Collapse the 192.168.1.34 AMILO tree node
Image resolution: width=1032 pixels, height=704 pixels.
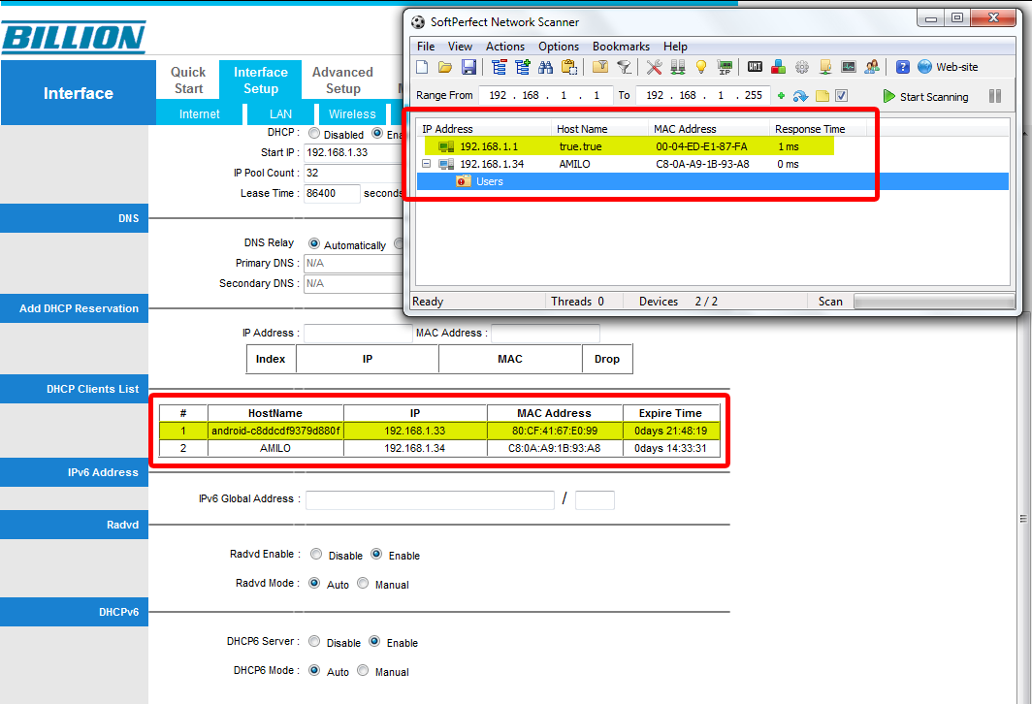click(x=427, y=163)
